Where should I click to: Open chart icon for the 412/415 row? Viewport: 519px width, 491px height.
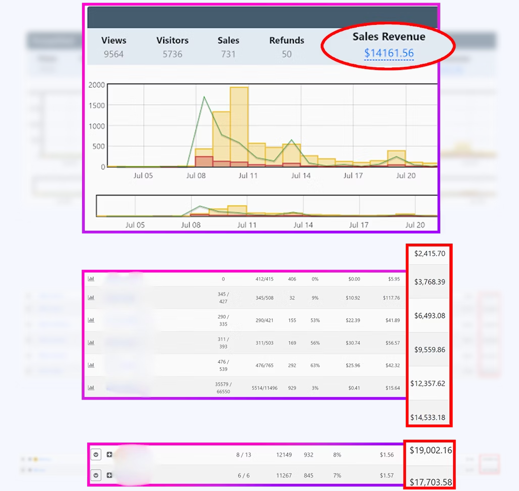click(91, 278)
